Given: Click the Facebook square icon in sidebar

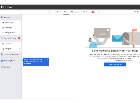Looking at the screenshot, I should (x=3, y=44).
